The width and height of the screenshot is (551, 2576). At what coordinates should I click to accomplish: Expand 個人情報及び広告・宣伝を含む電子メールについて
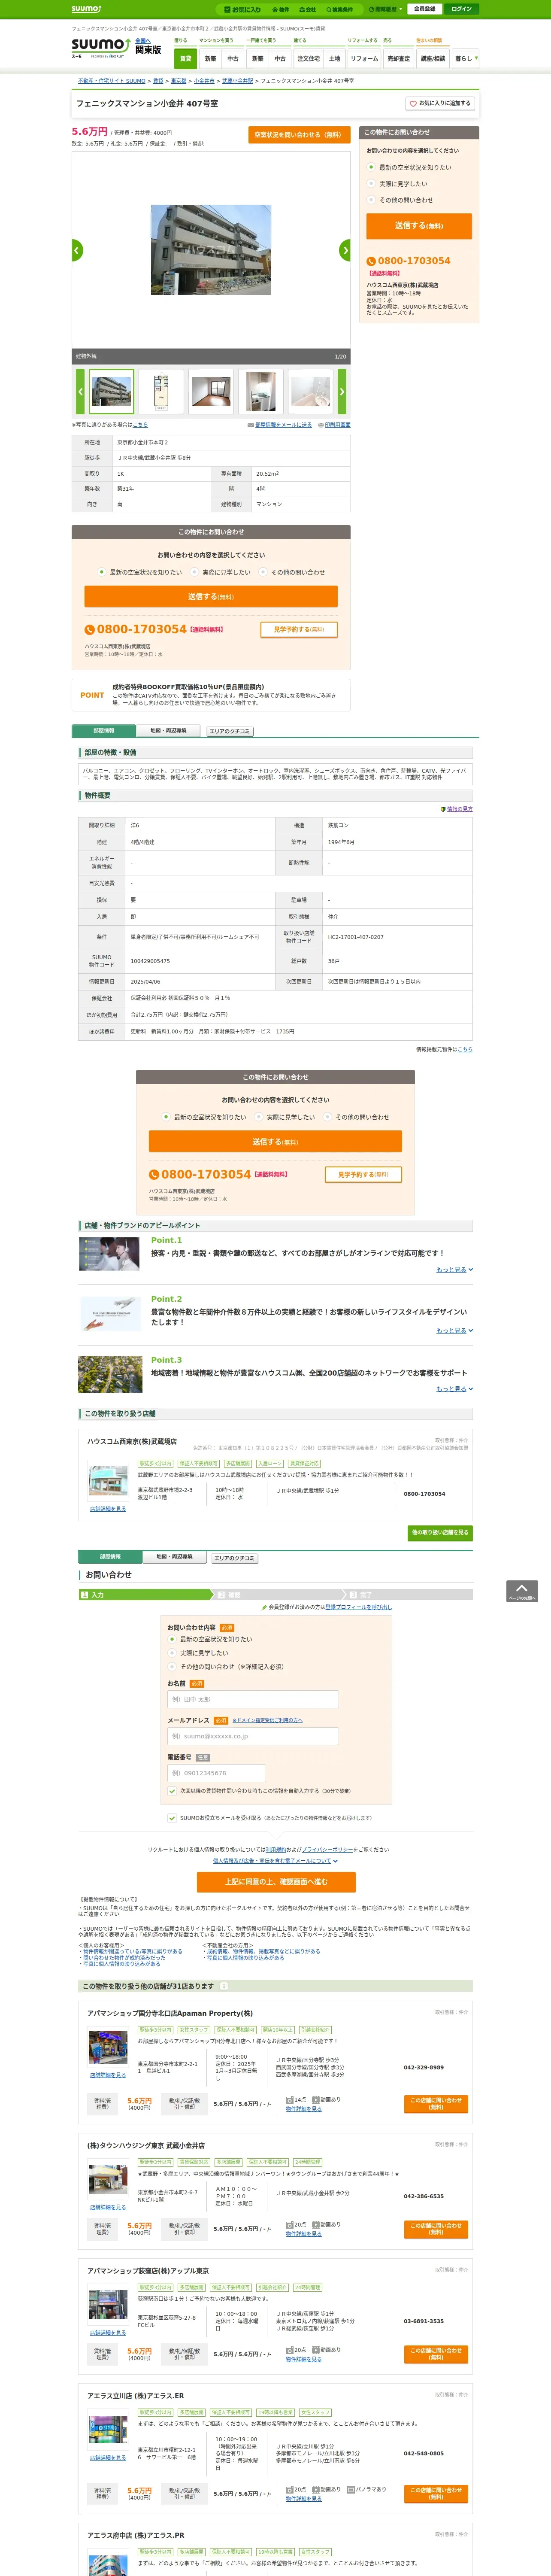[275, 1861]
